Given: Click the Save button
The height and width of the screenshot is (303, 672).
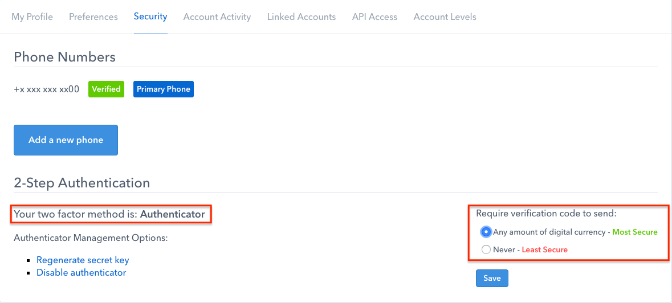Looking at the screenshot, I should [x=492, y=278].
